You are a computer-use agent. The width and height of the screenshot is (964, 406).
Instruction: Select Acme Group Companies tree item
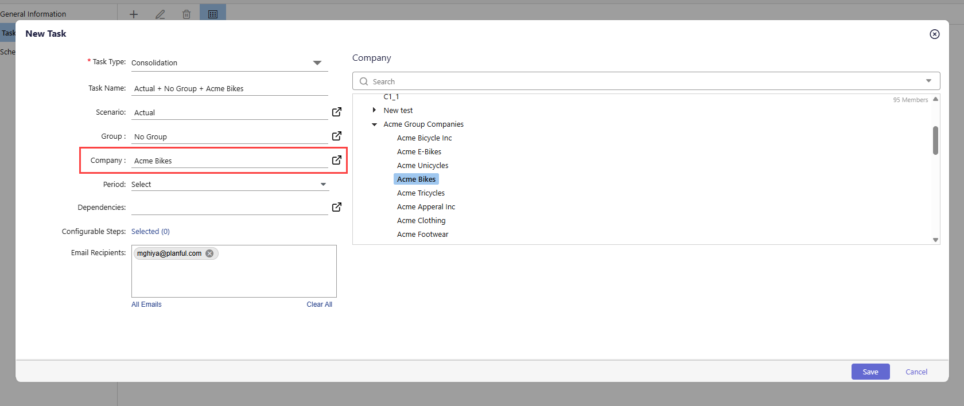pos(423,124)
